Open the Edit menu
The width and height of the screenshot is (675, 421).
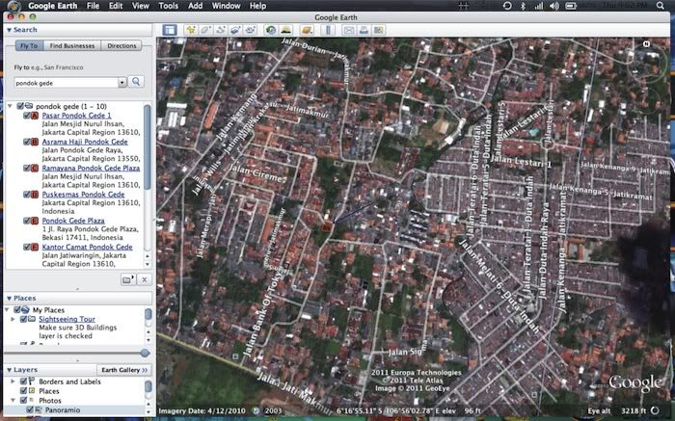click(116, 6)
